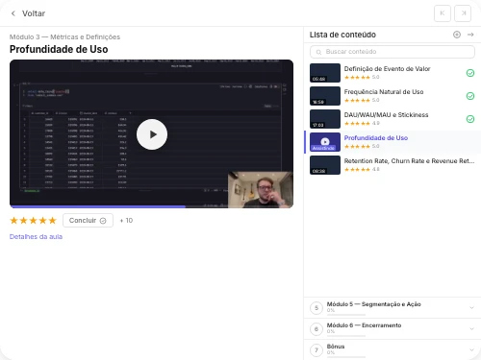Click Módulo 6 progress bar

click(x=346, y=336)
